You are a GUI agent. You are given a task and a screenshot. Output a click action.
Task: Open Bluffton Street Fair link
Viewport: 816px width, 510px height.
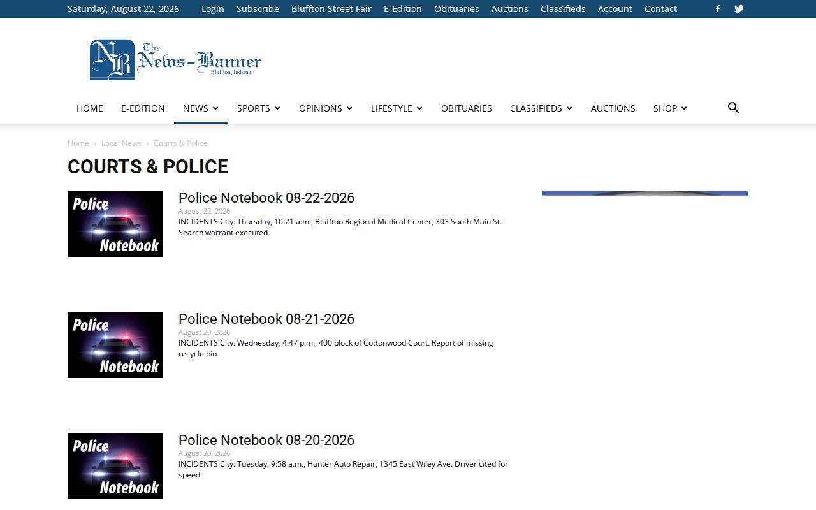click(331, 9)
